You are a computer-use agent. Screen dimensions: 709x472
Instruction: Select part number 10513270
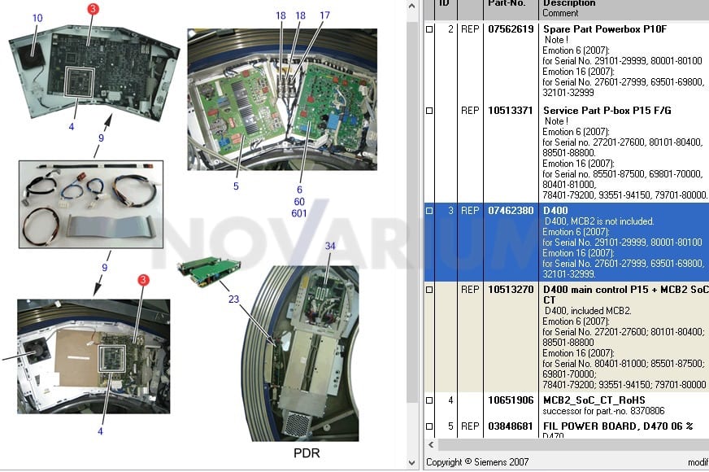[x=511, y=290]
